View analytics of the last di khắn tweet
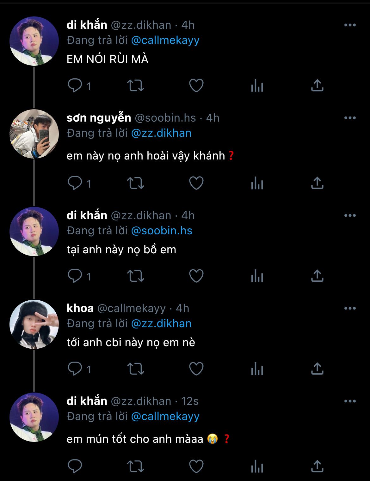This screenshot has height=481, width=370. [x=257, y=466]
